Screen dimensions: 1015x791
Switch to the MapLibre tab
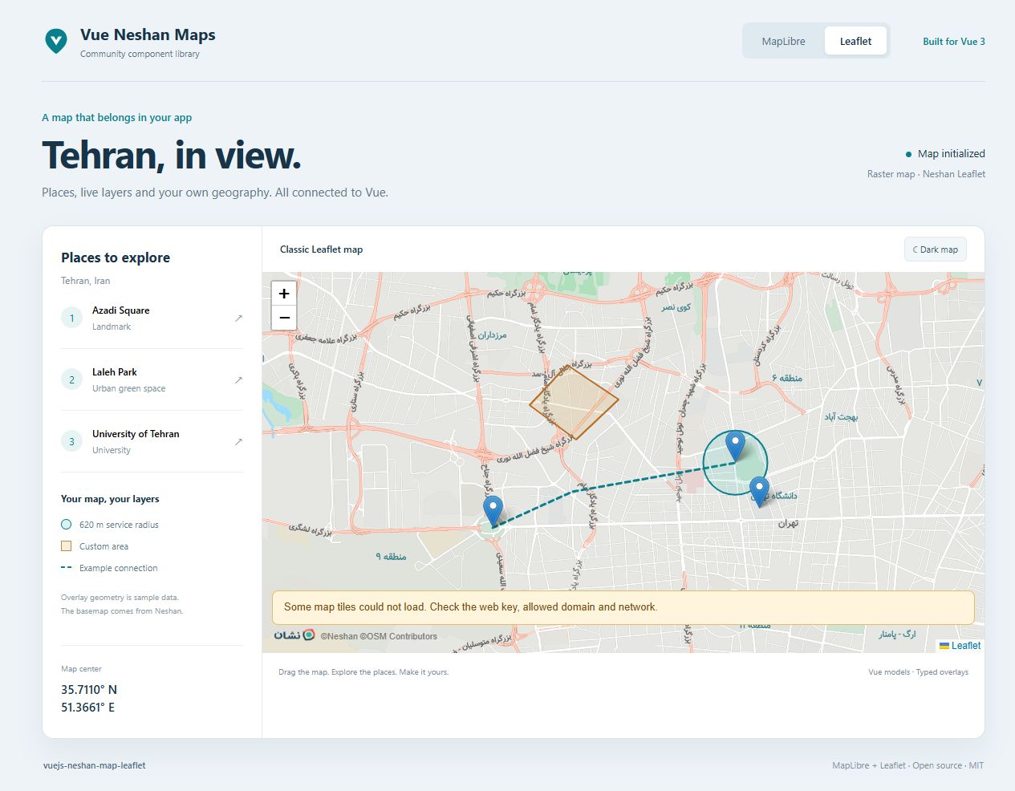pyautogui.click(x=783, y=41)
